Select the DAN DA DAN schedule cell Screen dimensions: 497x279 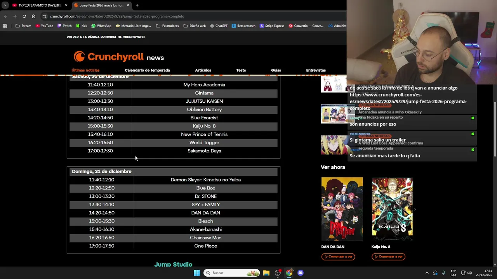pyautogui.click(x=206, y=213)
